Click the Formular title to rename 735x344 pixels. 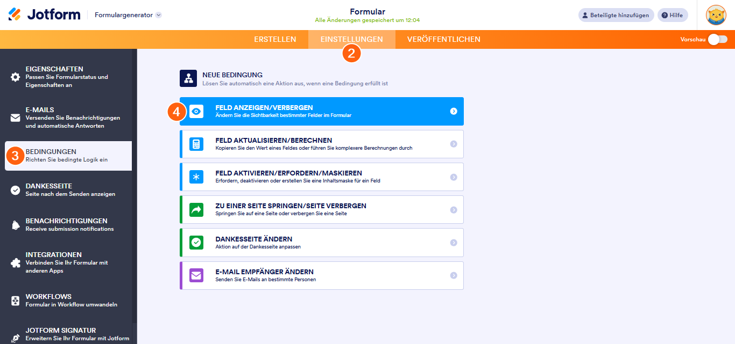(367, 12)
